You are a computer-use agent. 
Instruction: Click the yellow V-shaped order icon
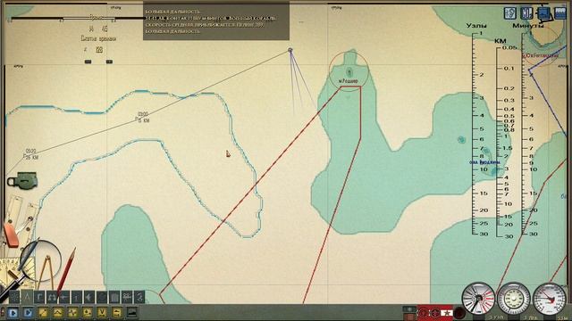102,313
